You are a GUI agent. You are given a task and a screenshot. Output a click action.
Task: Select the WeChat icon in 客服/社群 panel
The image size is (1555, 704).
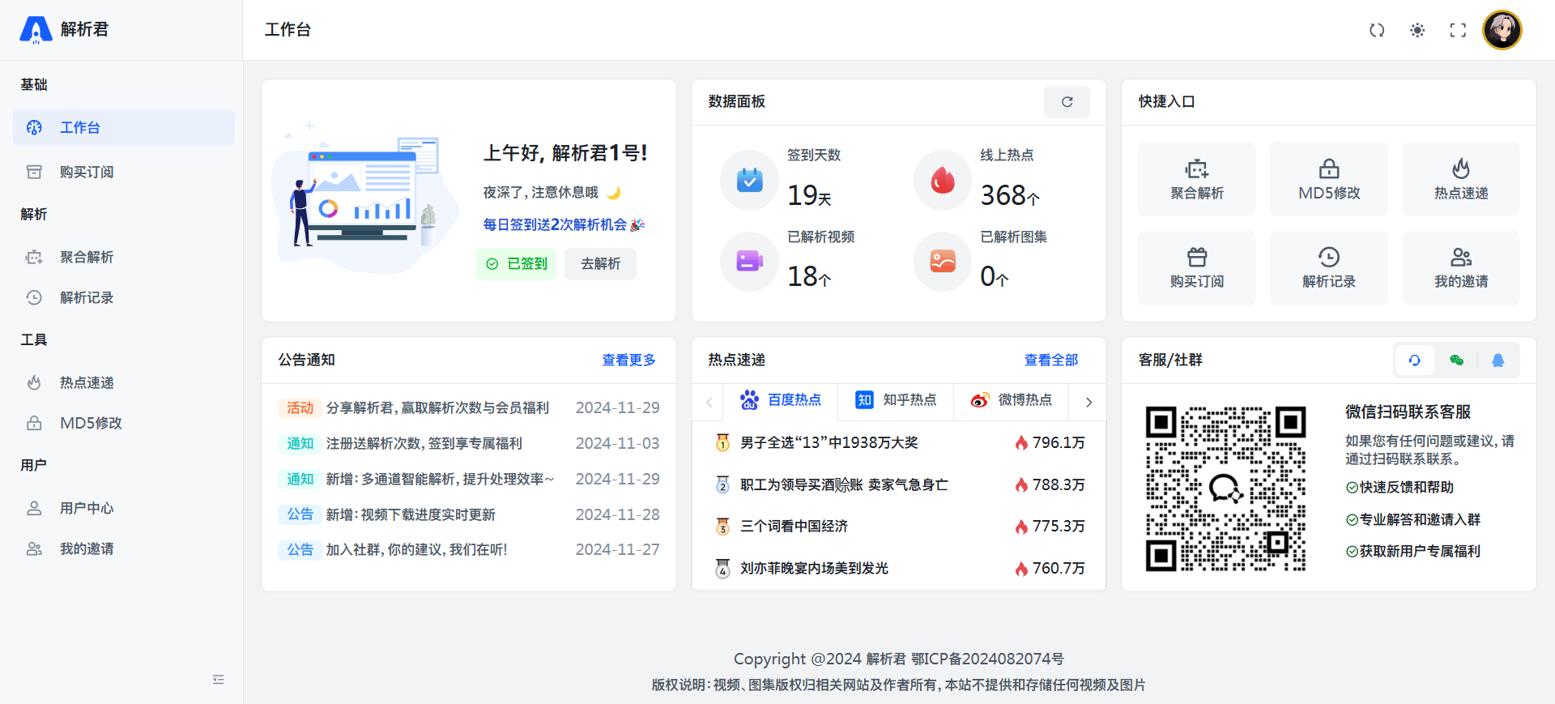[x=1456, y=361]
